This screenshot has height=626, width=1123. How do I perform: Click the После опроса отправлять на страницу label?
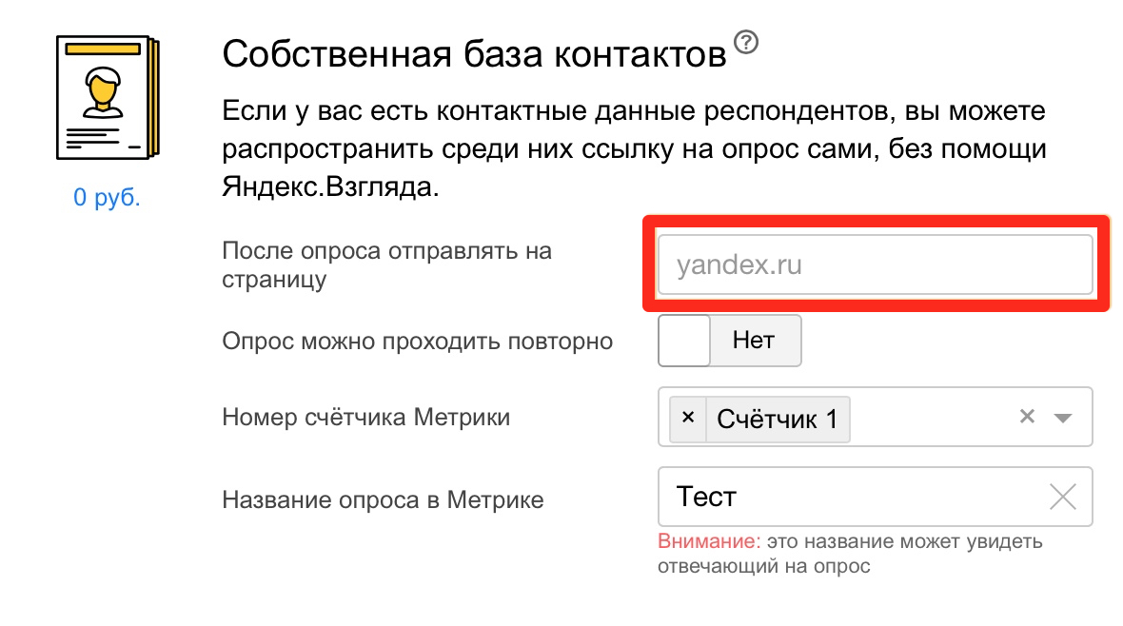[x=386, y=265]
